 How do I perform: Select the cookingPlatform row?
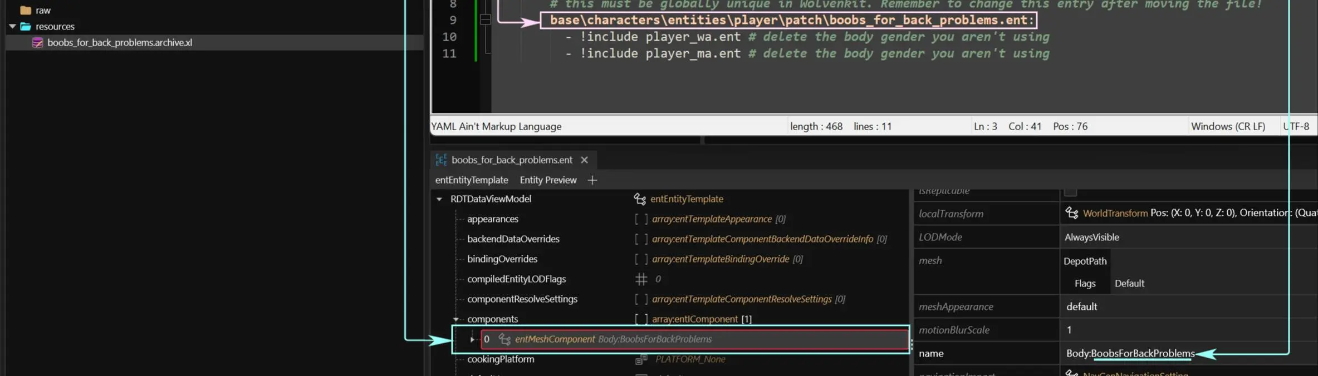coord(671,359)
